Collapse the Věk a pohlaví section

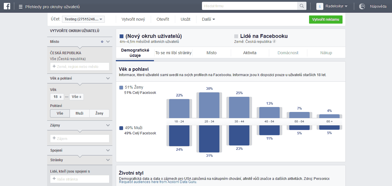click(x=108, y=78)
